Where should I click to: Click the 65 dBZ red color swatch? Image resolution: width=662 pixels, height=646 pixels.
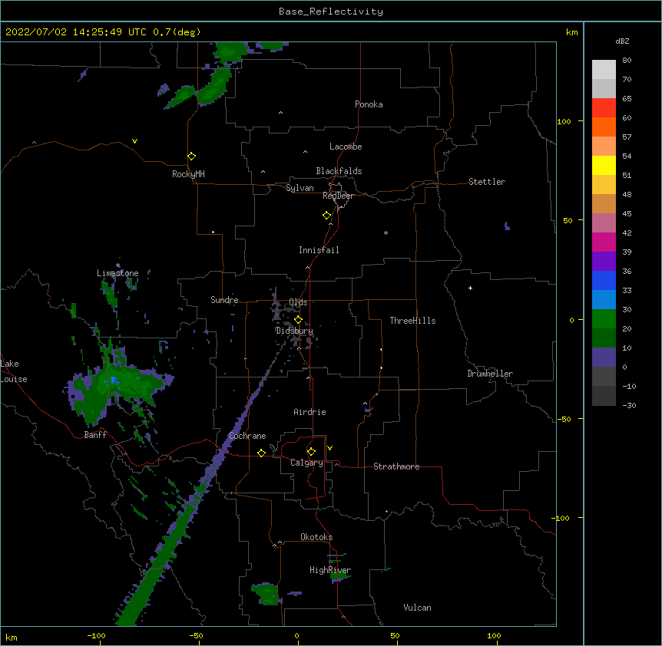[x=604, y=108]
